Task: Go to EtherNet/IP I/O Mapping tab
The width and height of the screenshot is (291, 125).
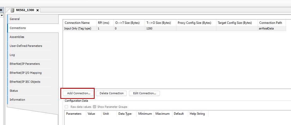Action: tap(26, 73)
